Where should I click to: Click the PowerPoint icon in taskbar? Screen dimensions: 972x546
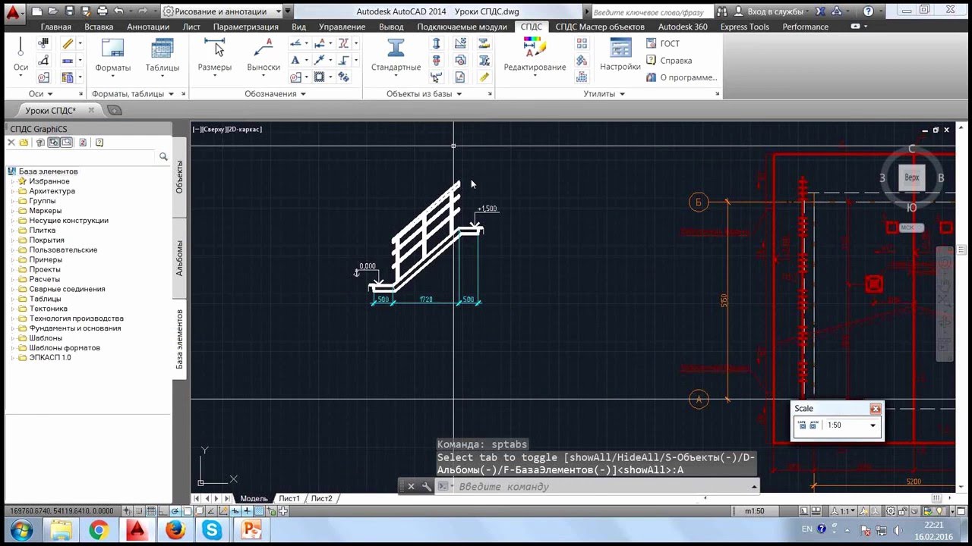[251, 530]
